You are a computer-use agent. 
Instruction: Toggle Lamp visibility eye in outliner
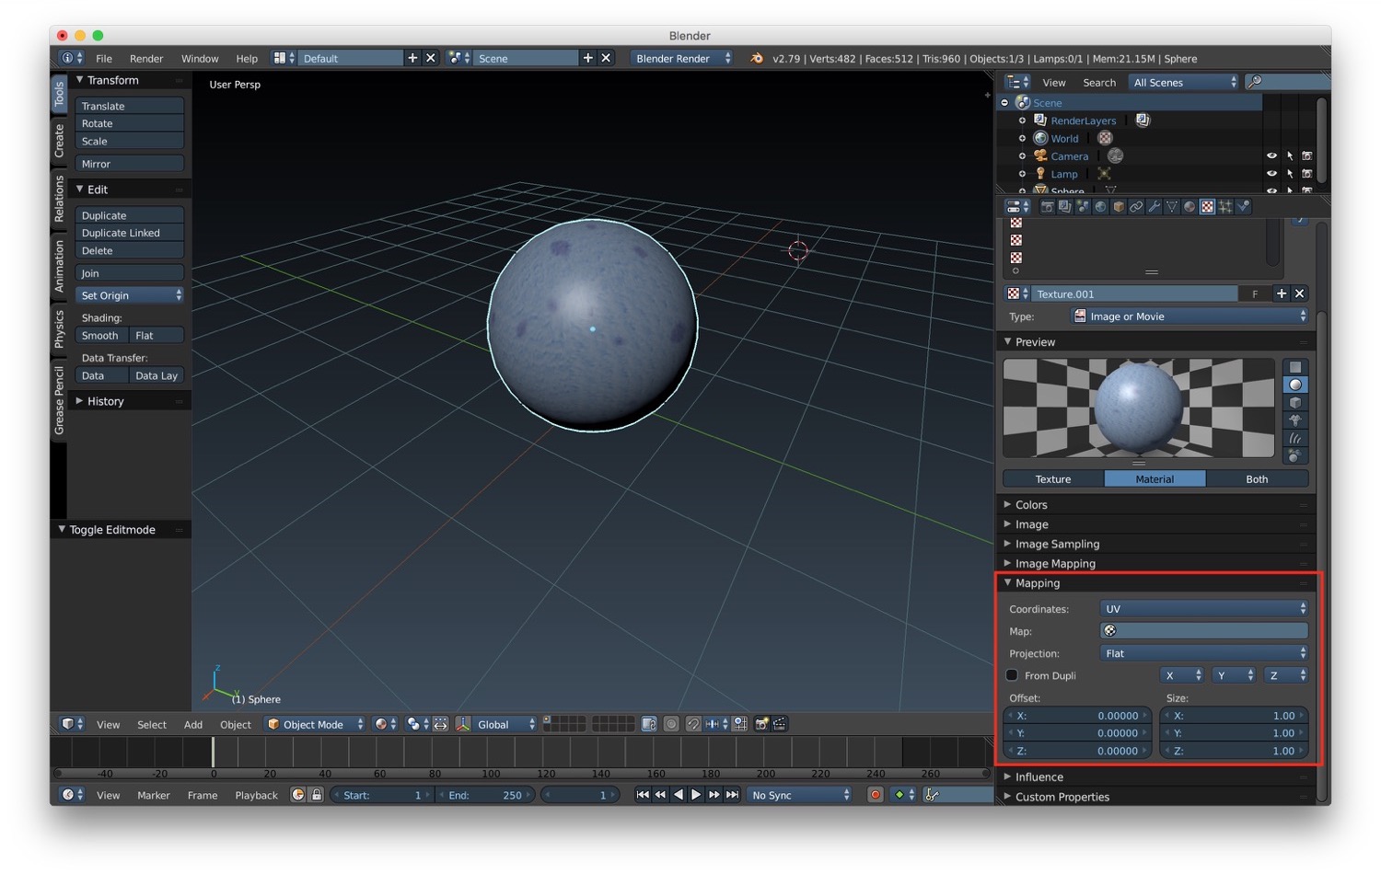(1271, 174)
